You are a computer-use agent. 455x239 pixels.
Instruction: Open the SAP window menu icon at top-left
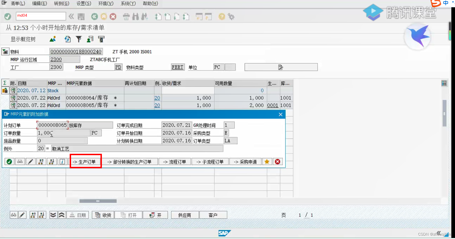(x=4, y=3)
